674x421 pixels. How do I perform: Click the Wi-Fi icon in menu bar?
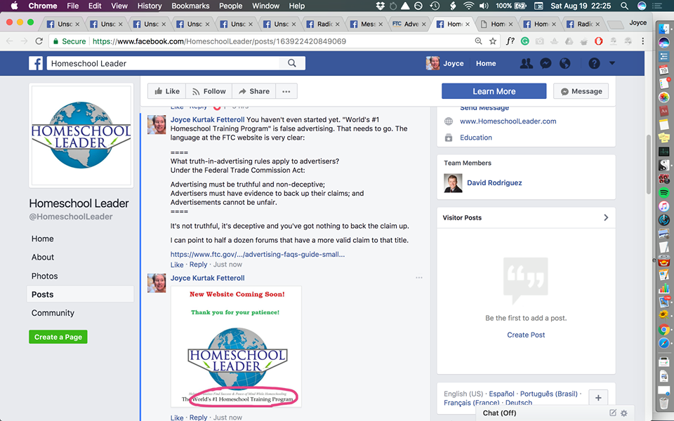coord(468,6)
